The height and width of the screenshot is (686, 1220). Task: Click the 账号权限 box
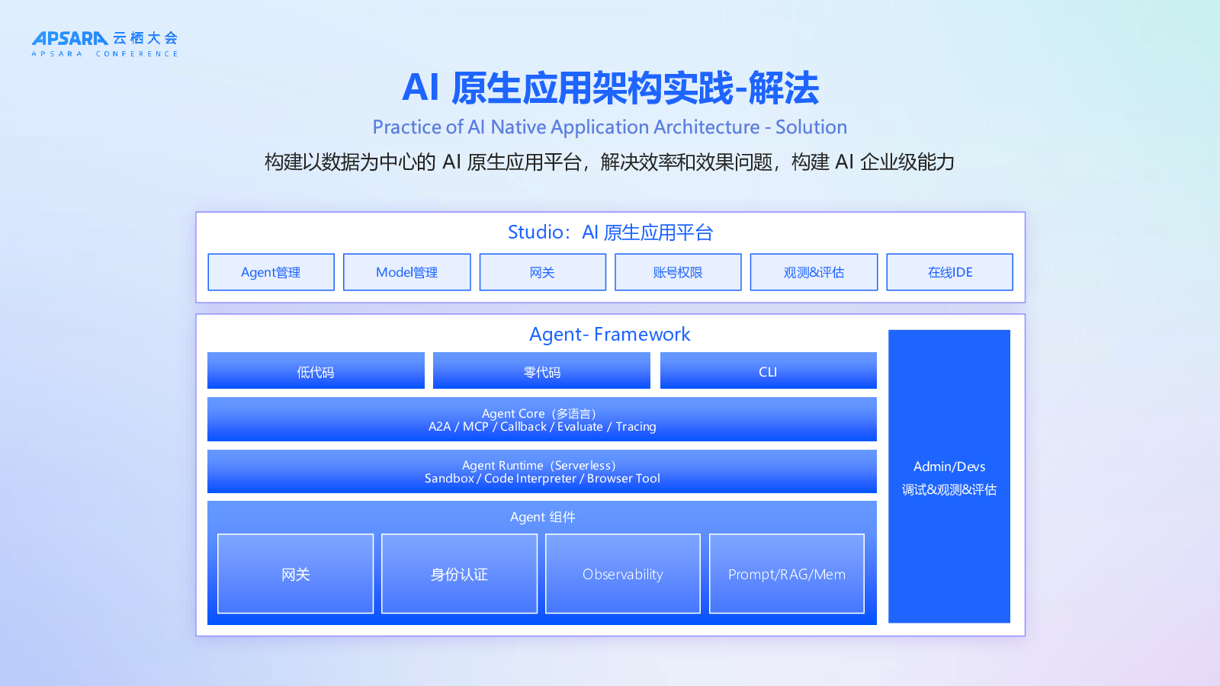678,272
